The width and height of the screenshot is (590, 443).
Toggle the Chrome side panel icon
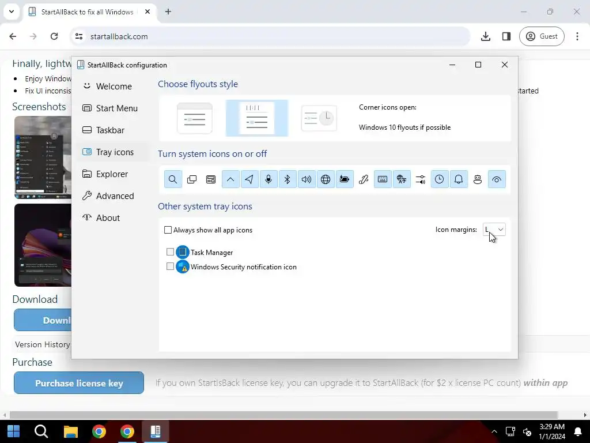506,36
